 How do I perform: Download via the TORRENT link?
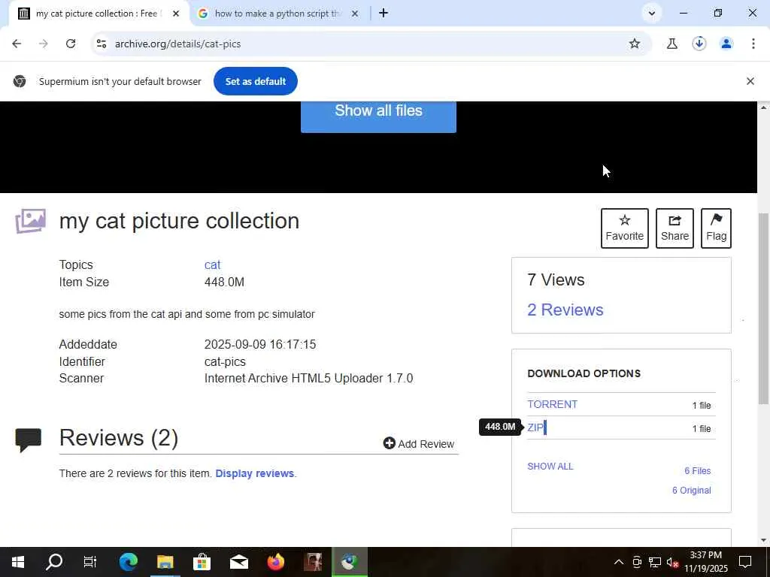pyautogui.click(x=552, y=404)
